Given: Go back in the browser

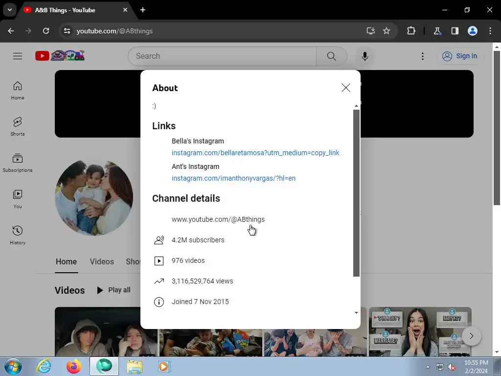Looking at the screenshot, I should tap(11, 31).
